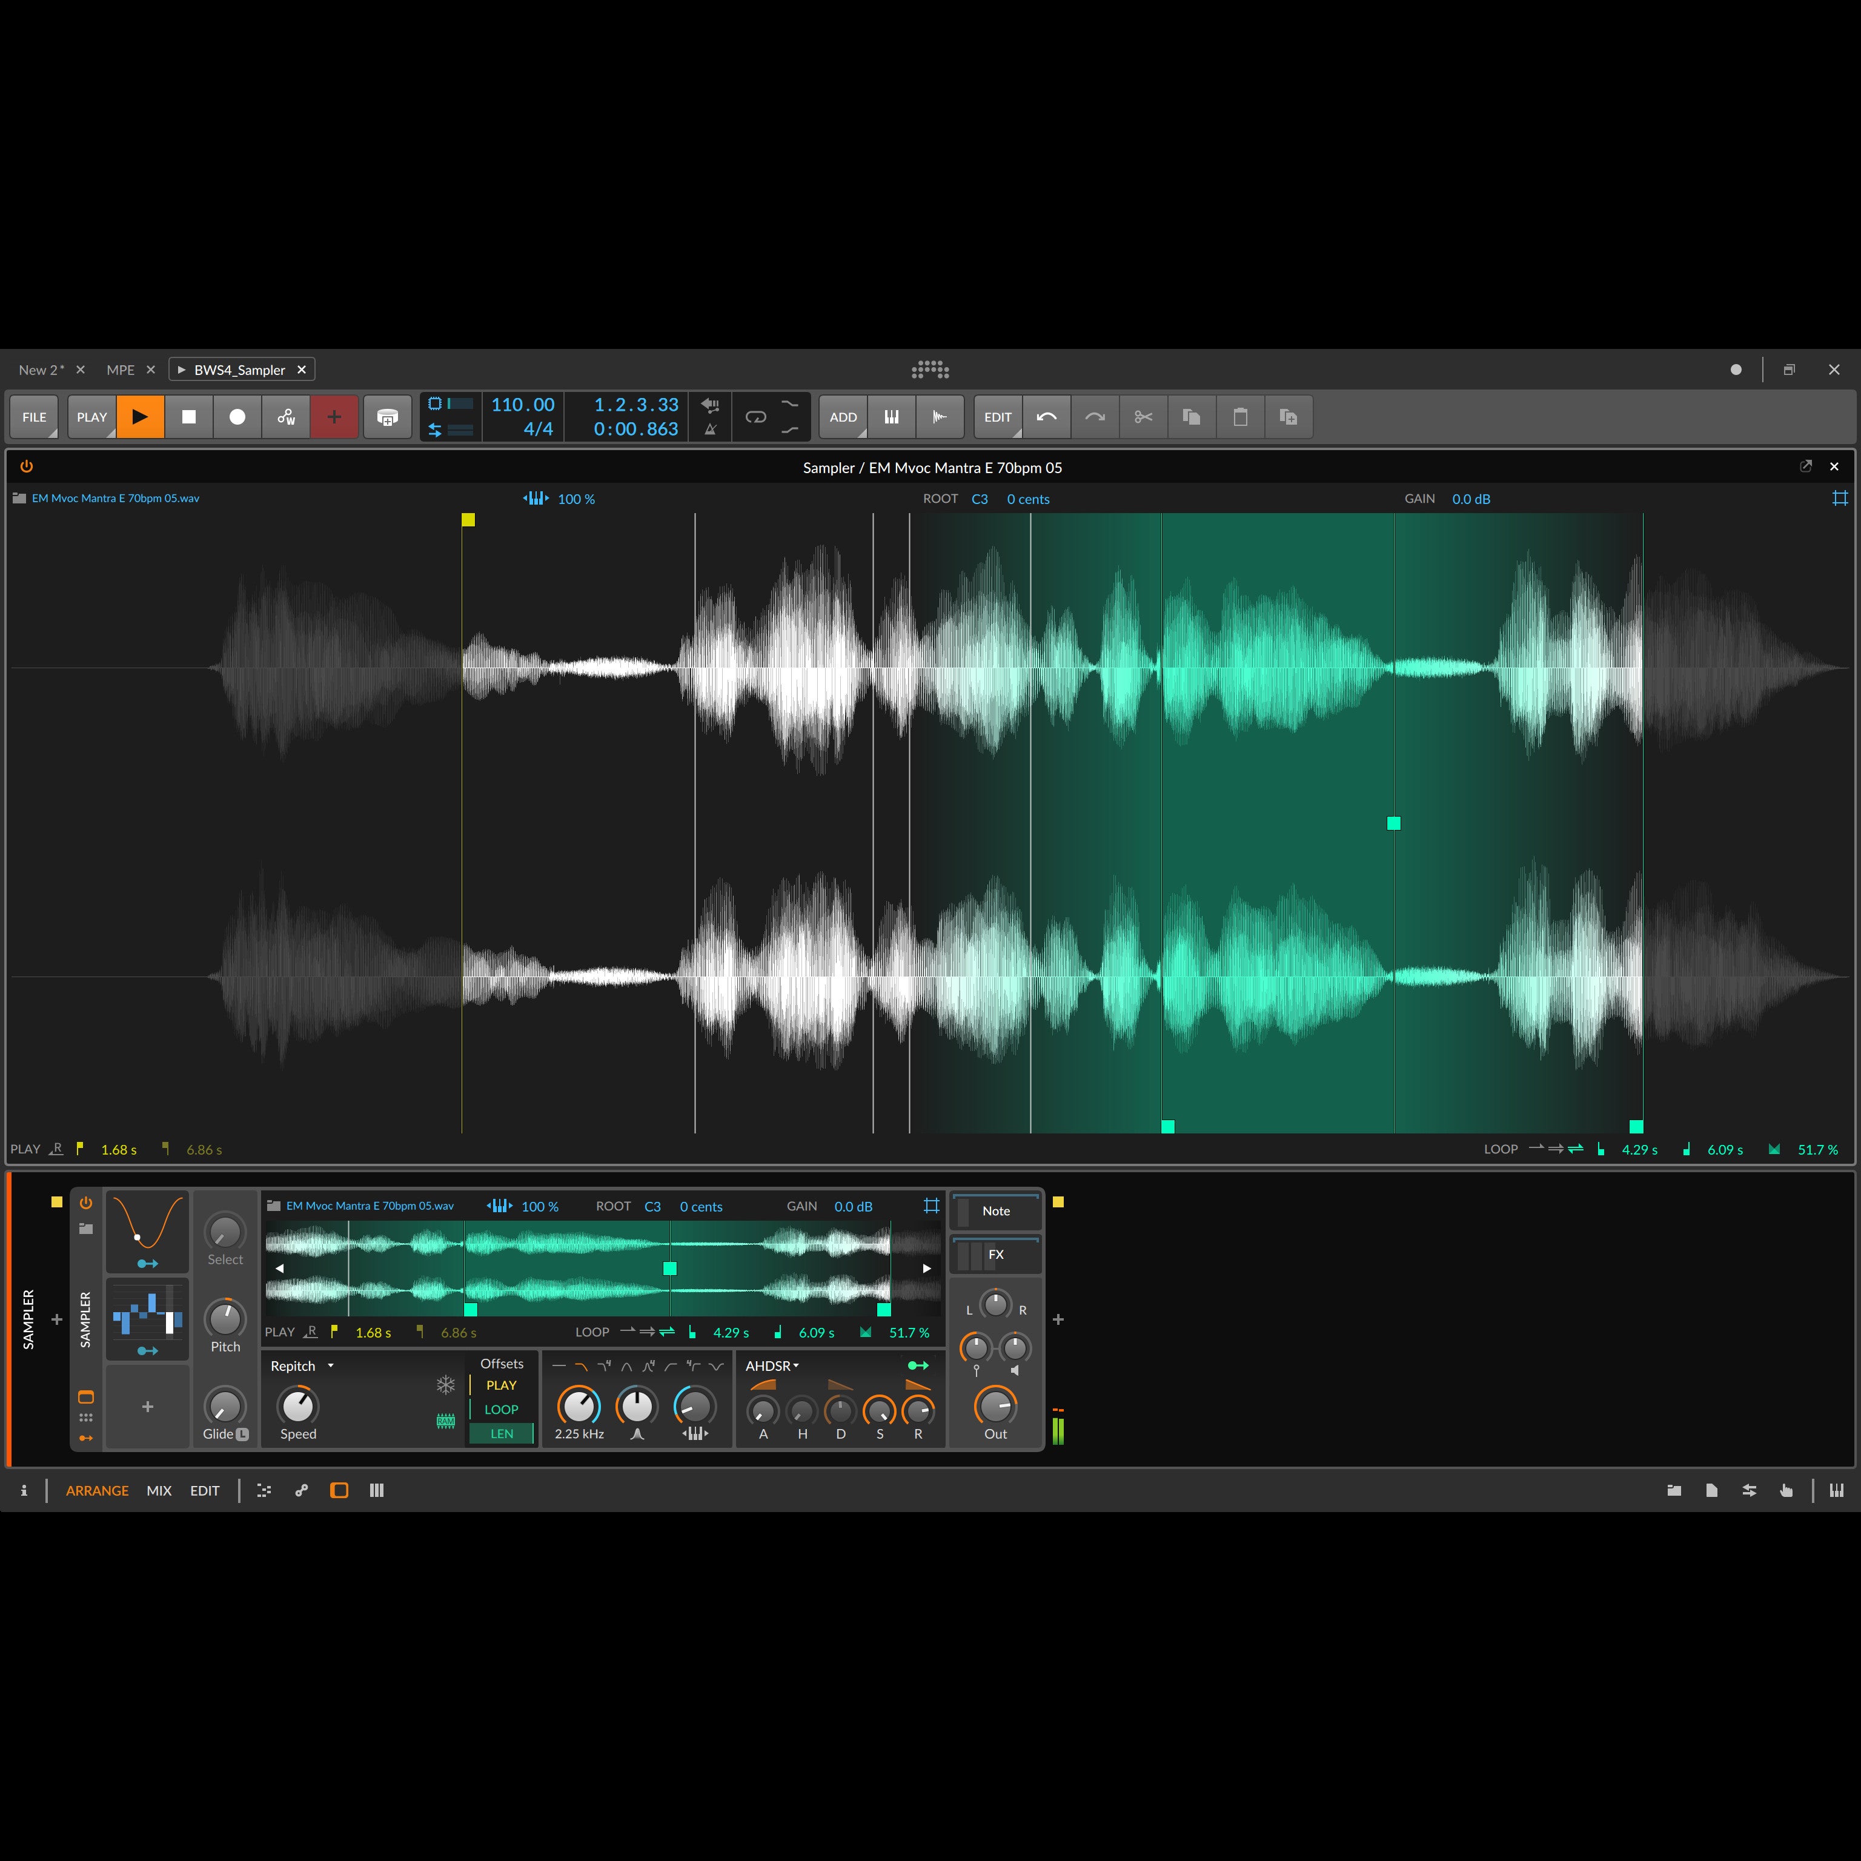
Task: Click the transport stop button
Action: [x=189, y=417]
